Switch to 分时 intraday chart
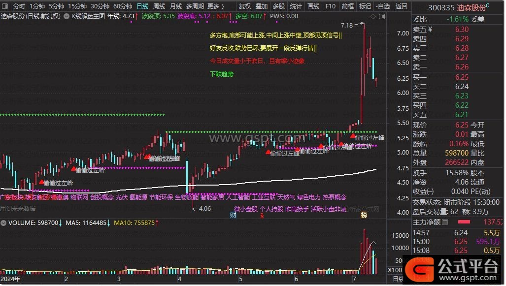506x286 pixels. pyautogui.click(x=19, y=6)
